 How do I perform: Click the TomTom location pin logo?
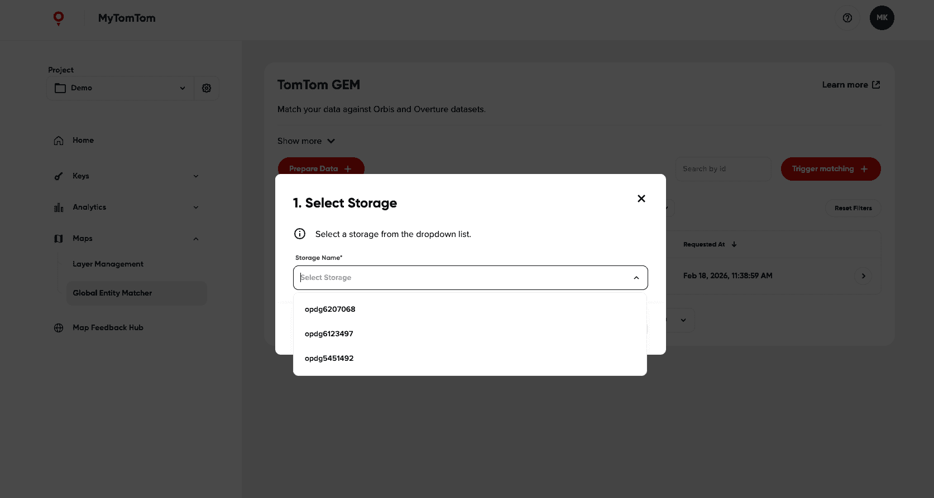point(59,18)
